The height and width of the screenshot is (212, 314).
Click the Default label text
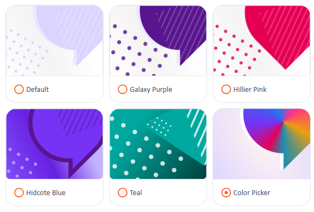38,90
